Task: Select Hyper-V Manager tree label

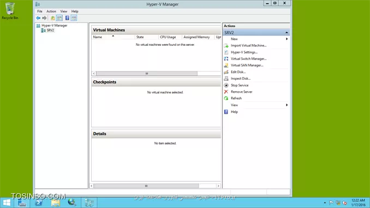Action: 54,26
